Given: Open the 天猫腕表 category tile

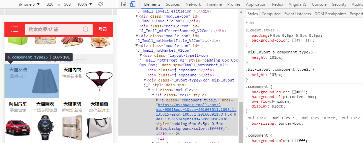Looking at the screenshot, I should pos(45,121).
